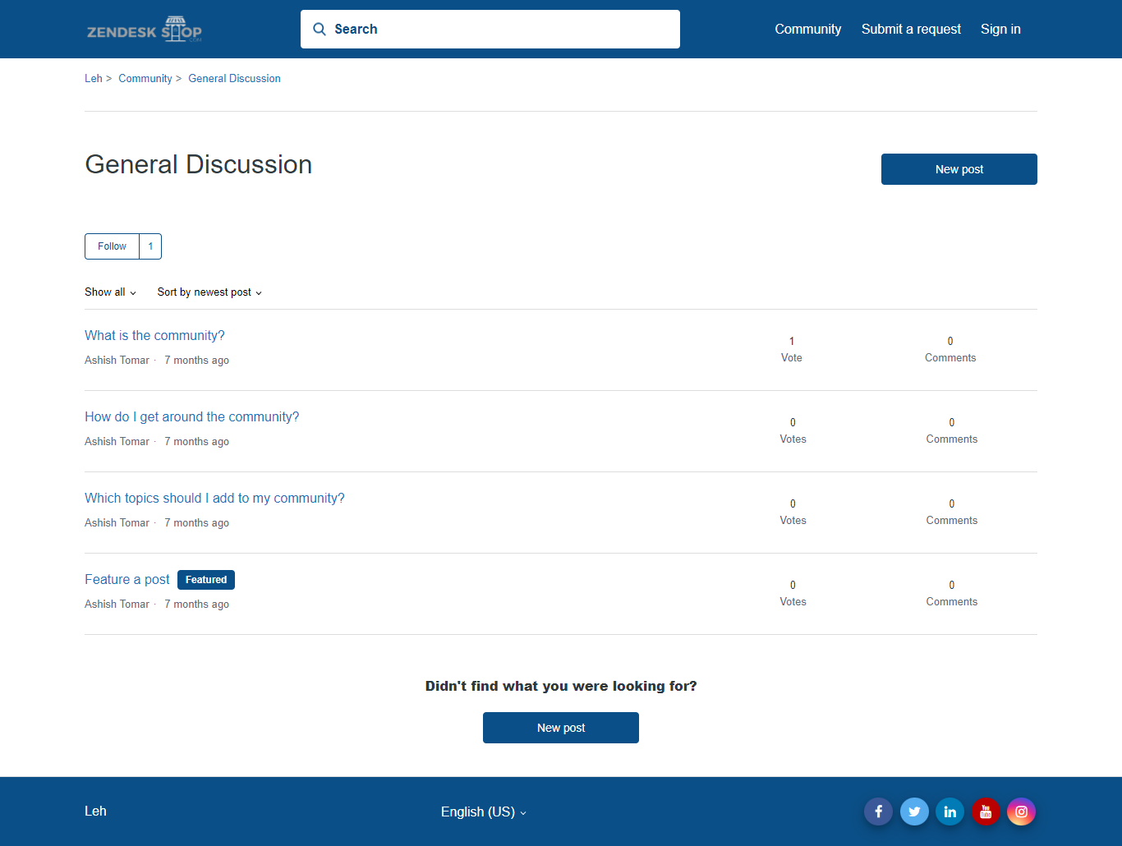Open the LinkedIn social icon

tap(950, 812)
